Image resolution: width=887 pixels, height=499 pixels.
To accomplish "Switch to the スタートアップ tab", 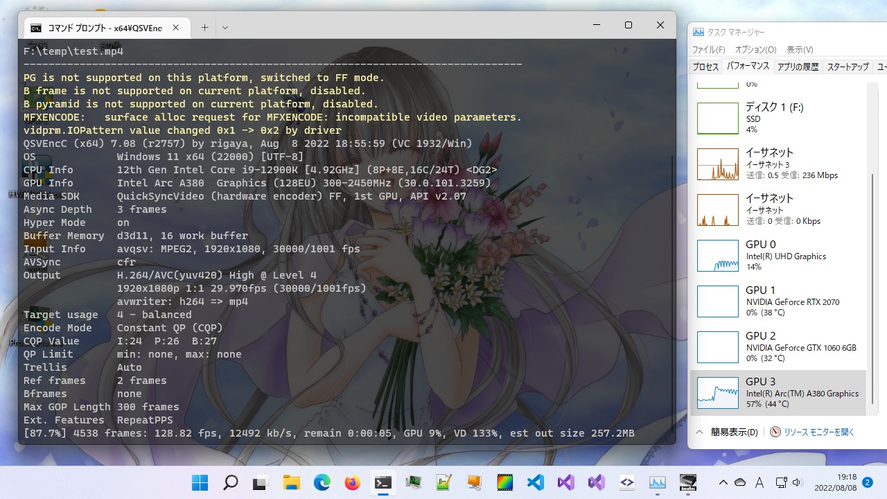I will 848,67.
